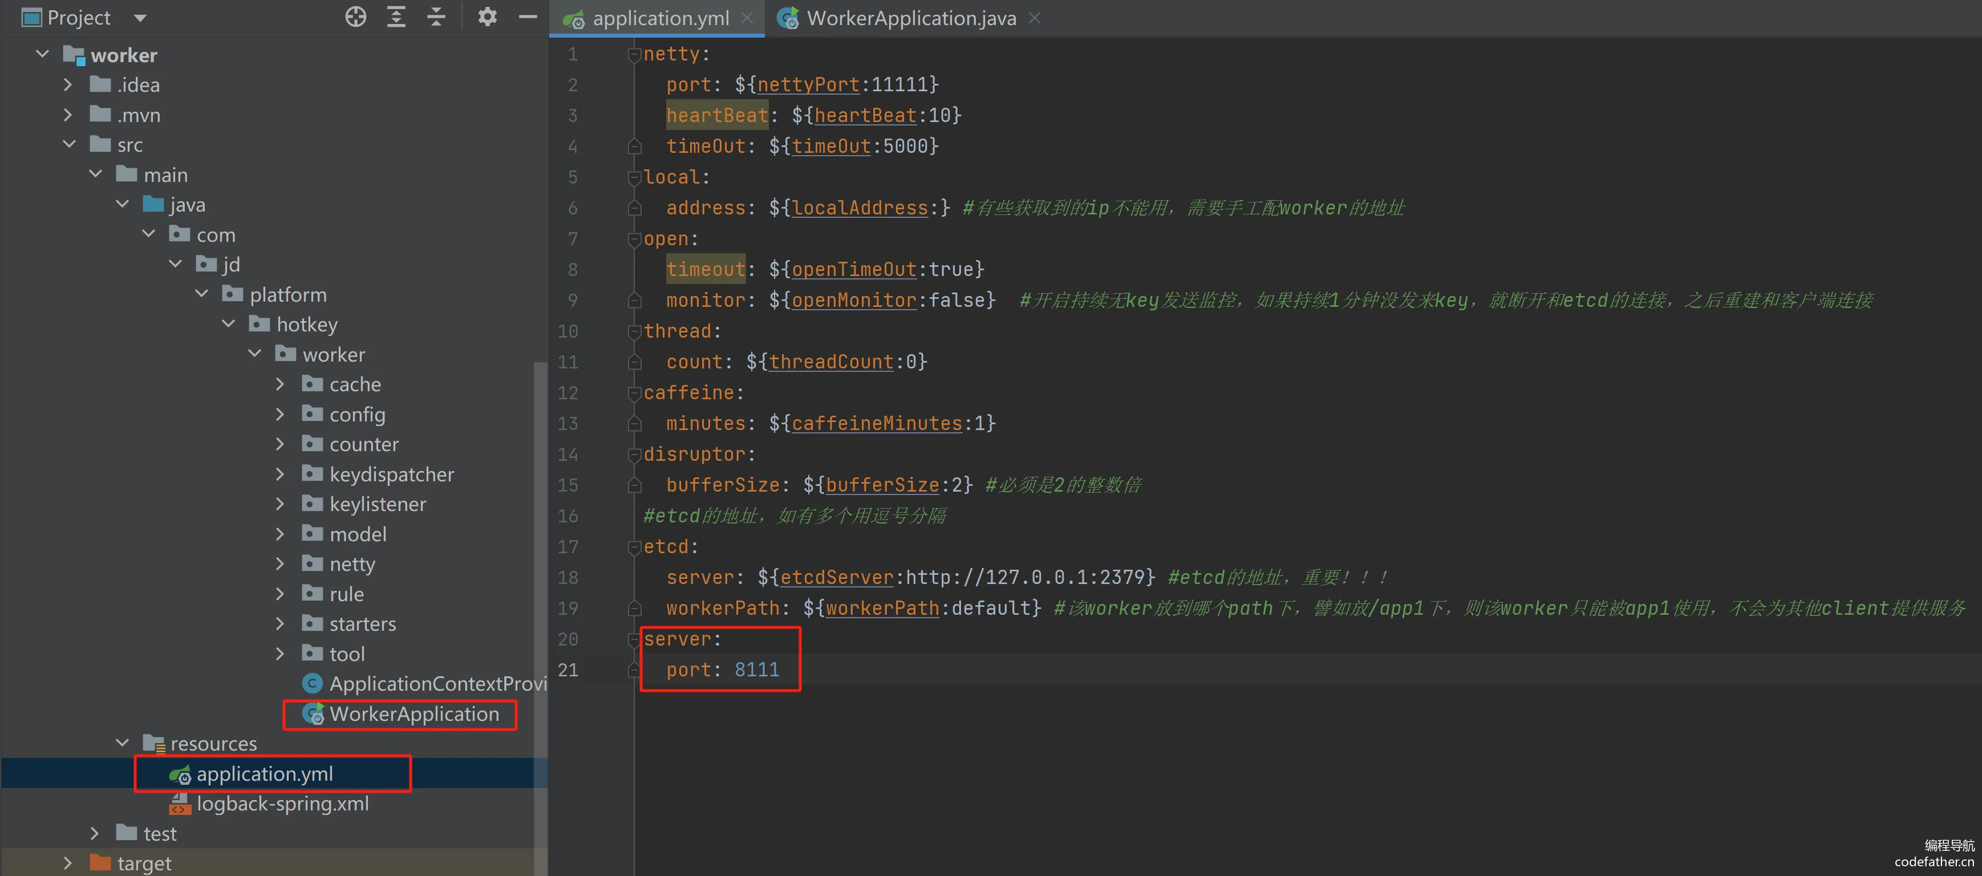Hide the Project panel with minus icon
The image size is (1982, 876).
528,17
